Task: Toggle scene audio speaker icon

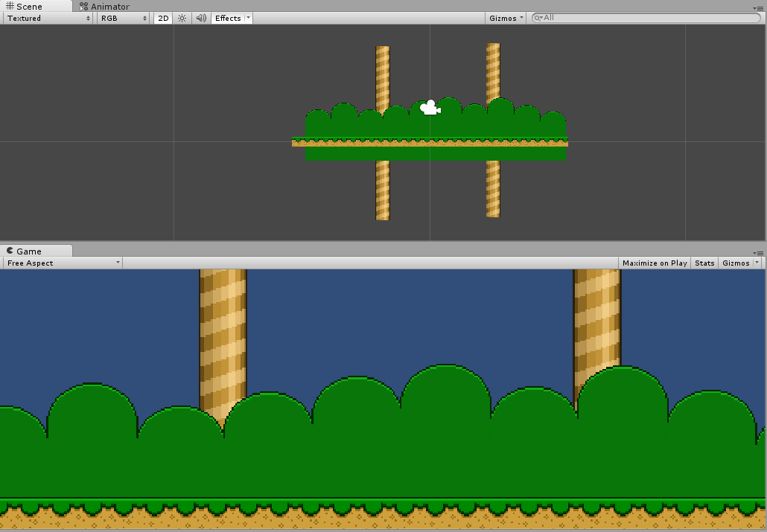Action: (x=200, y=18)
